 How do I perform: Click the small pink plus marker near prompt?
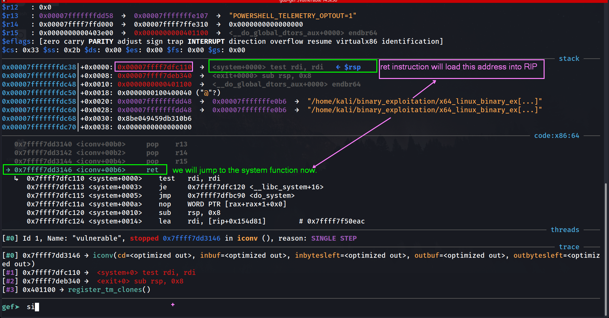pos(173,305)
